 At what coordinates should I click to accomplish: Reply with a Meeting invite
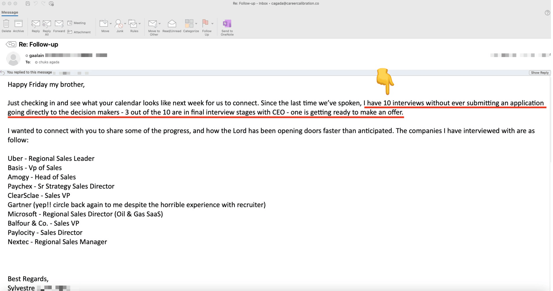point(77,23)
